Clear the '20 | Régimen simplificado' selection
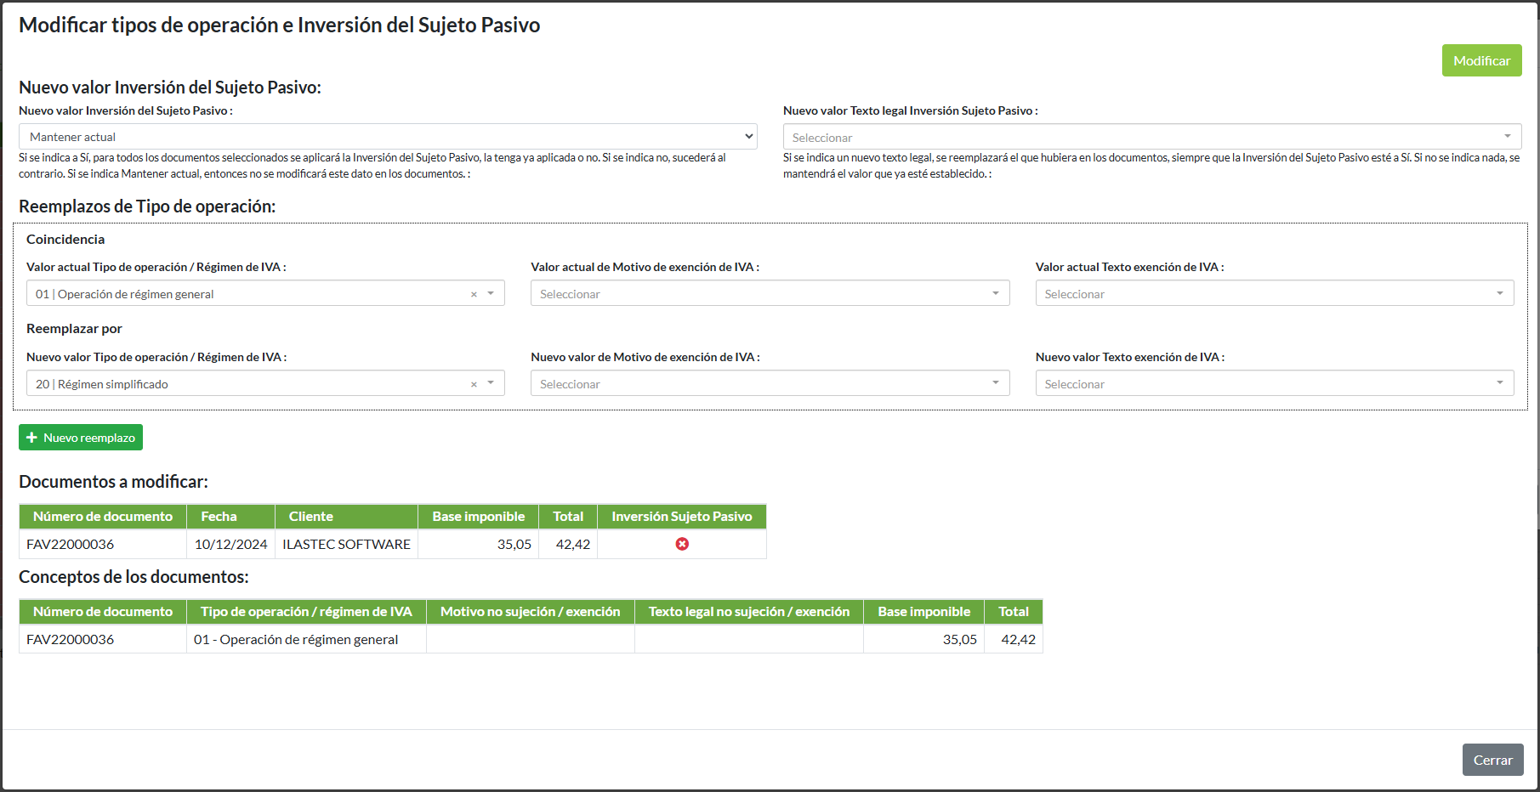The height and width of the screenshot is (792, 1540). tap(474, 384)
